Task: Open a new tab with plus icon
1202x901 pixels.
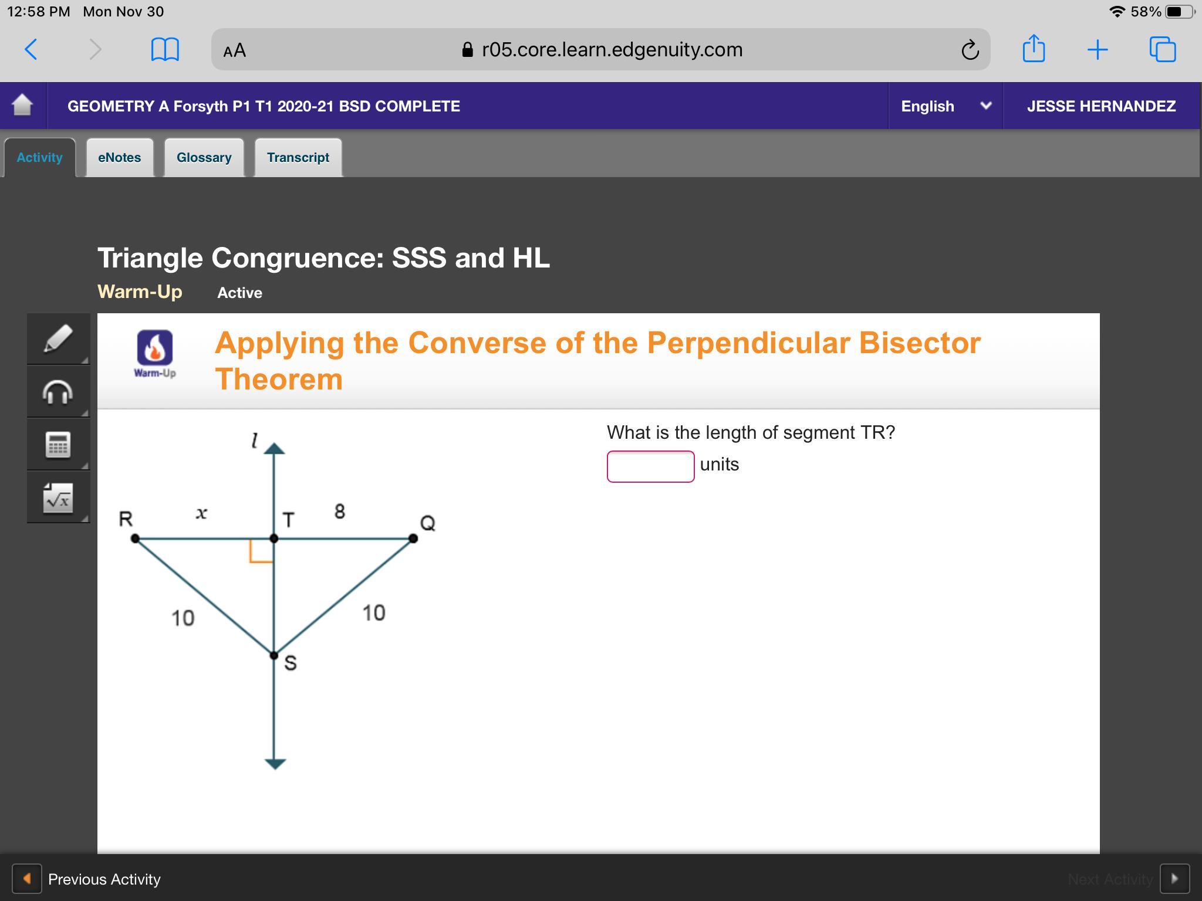Action: coord(1098,49)
